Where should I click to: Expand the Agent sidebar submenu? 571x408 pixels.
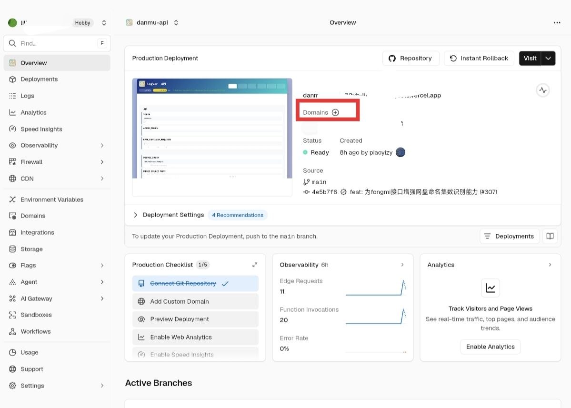pyautogui.click(x=102, y=282)
